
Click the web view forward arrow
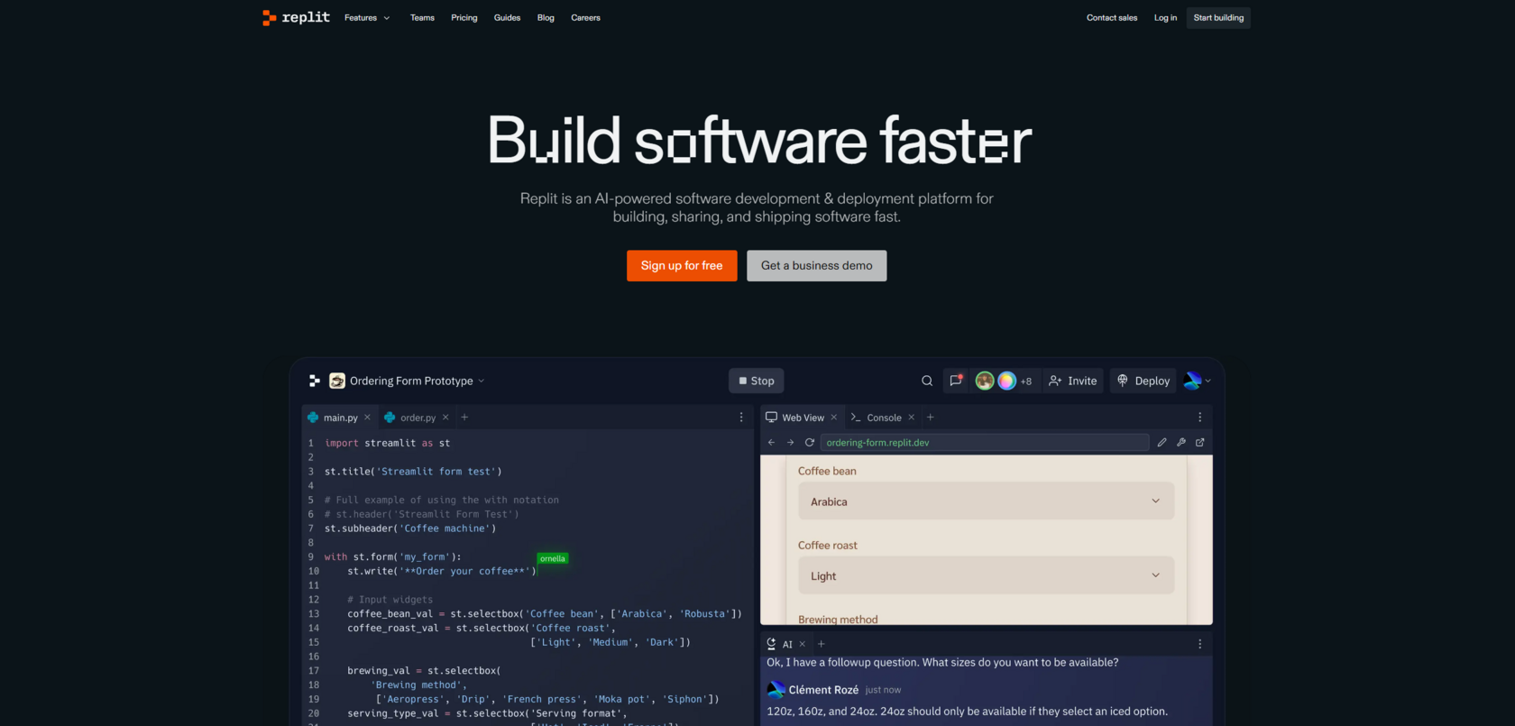(x=791, y=443)
